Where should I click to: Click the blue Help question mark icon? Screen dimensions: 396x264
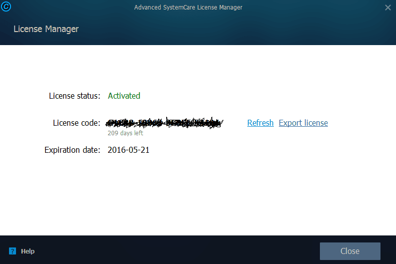pyautogui.click(x=13, y=251)
